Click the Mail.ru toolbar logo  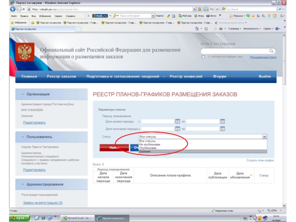[100, 16]
